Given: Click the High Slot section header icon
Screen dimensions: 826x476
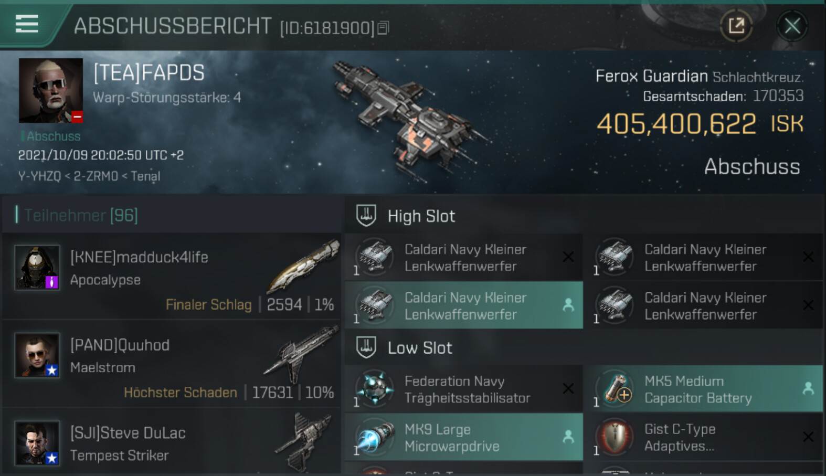Looking at the screenshot, I should click(x=366, y=216).
